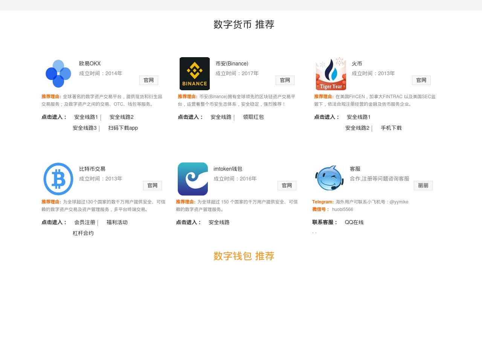The height and width of the screenshot is (361, 482).
Task: Click 成立时间：2014年 text under OKX
Action: [x=101, y=73]
